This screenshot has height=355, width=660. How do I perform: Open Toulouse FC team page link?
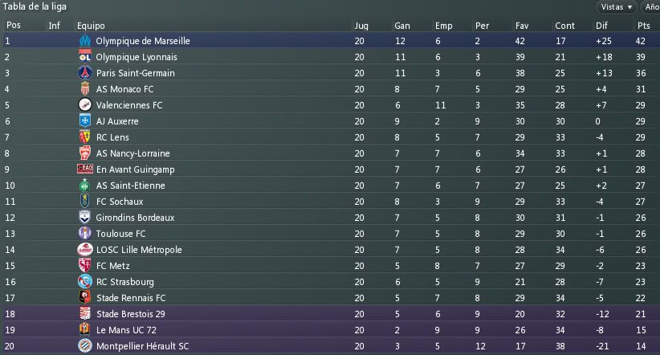tap(120, 234)
